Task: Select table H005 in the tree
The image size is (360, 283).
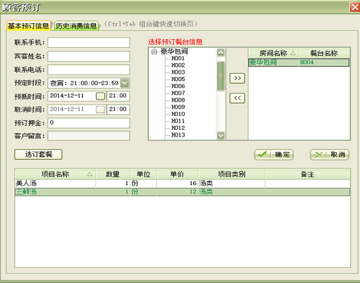Action: coord(178,79)
